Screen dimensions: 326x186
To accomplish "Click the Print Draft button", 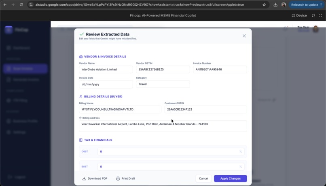I will coord(125,178).
